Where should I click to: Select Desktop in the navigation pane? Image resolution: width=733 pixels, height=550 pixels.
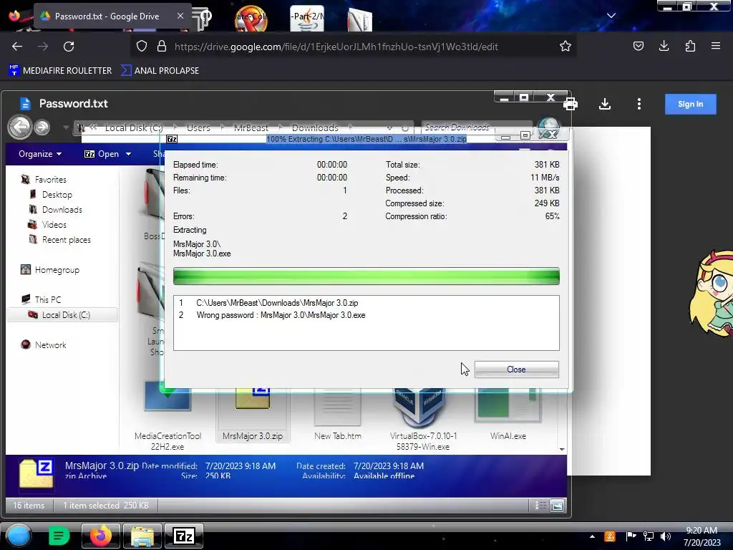[57, 195]
